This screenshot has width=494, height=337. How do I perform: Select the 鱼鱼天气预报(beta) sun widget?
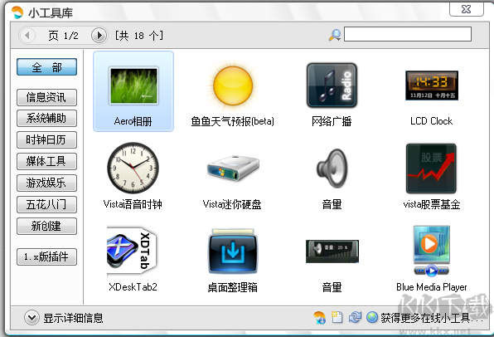click(x=233, y=91)
